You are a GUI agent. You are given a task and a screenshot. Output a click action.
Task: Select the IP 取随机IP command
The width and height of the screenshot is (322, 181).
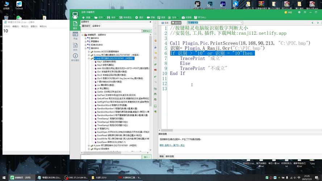[103, 129]
